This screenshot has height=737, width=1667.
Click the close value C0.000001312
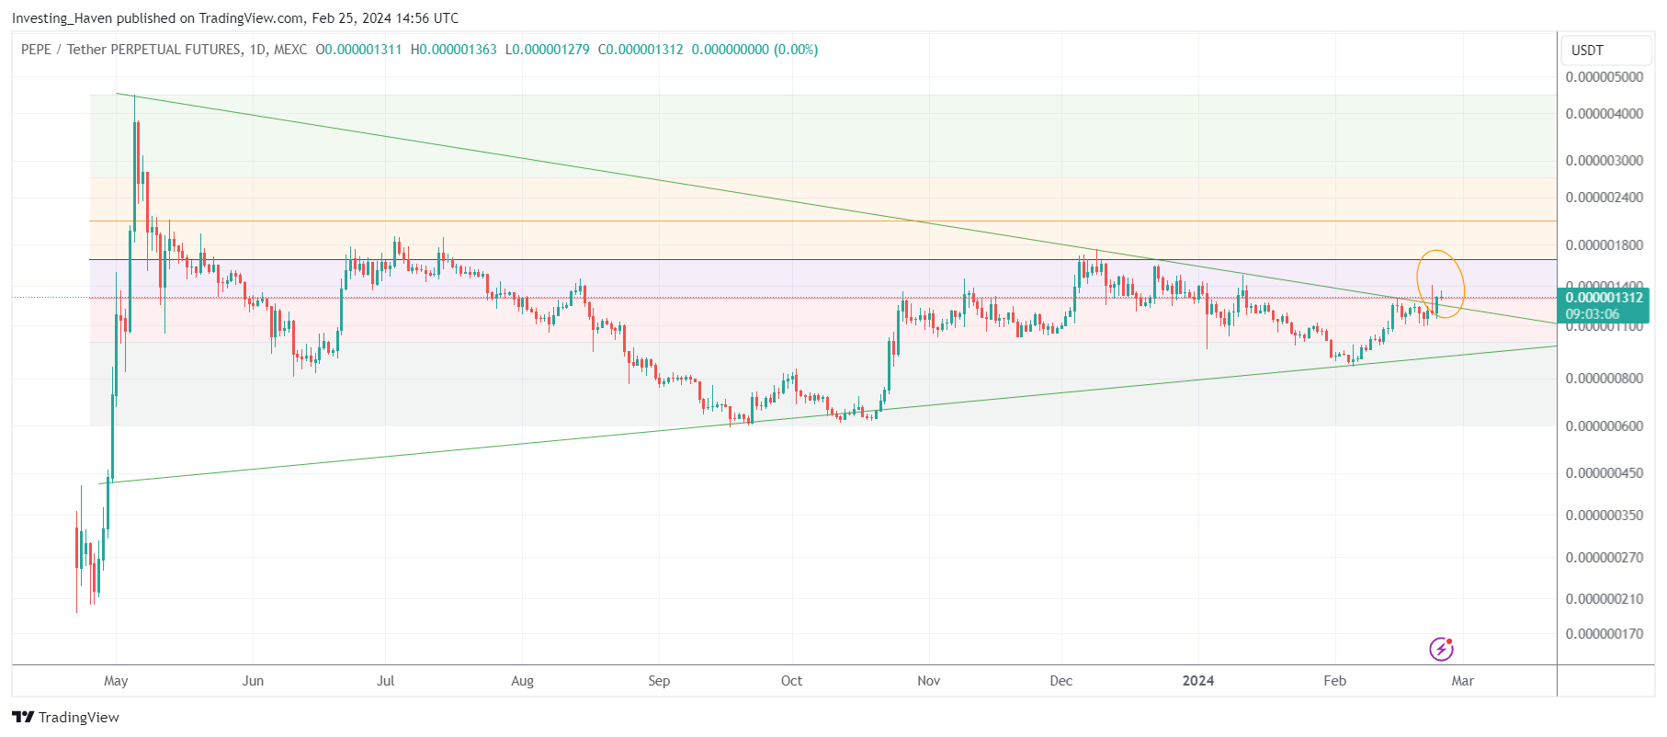pos(641,50)
